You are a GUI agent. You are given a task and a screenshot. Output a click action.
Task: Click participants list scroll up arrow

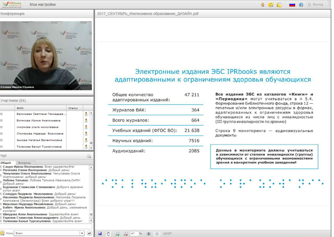(91, 113)
